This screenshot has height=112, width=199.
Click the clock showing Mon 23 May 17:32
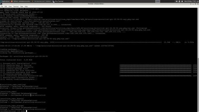point(190,1)
